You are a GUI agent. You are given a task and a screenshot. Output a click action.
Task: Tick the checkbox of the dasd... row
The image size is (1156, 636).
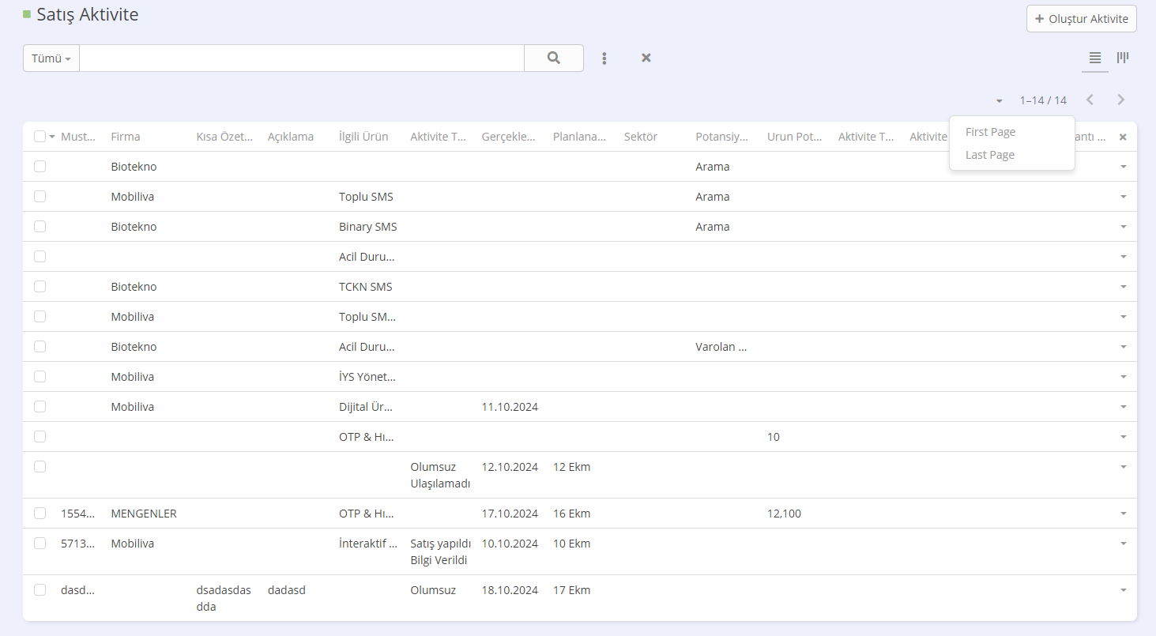(40, 589)
